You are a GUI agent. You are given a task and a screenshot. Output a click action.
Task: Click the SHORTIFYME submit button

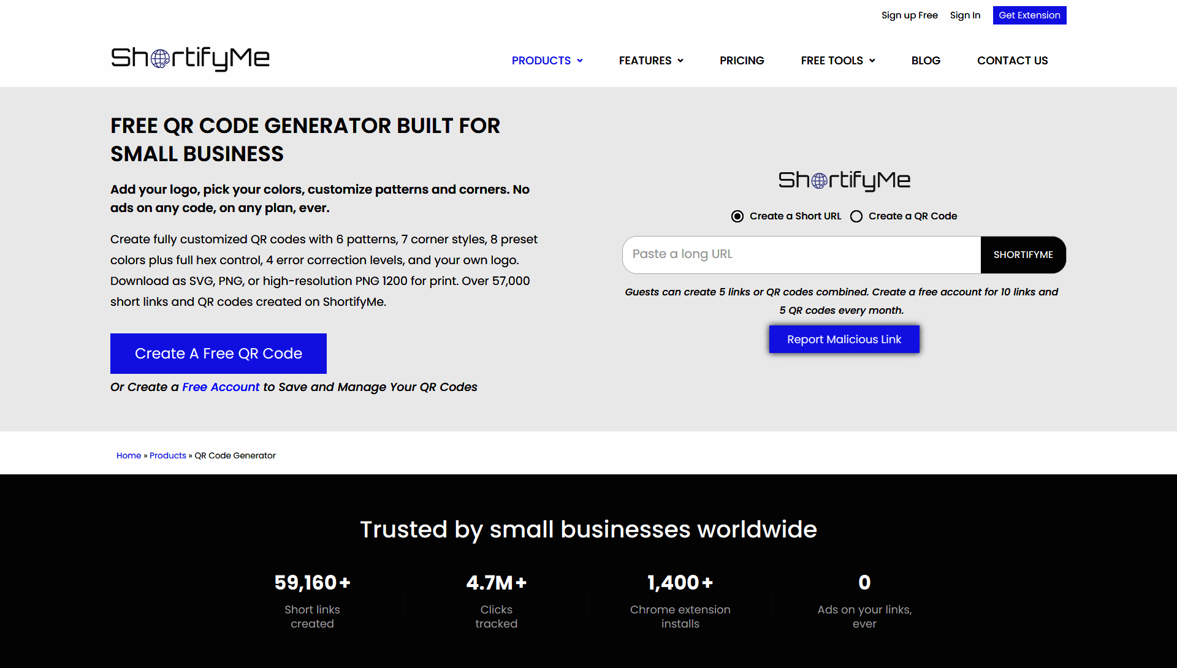[x=1023, y=255]
